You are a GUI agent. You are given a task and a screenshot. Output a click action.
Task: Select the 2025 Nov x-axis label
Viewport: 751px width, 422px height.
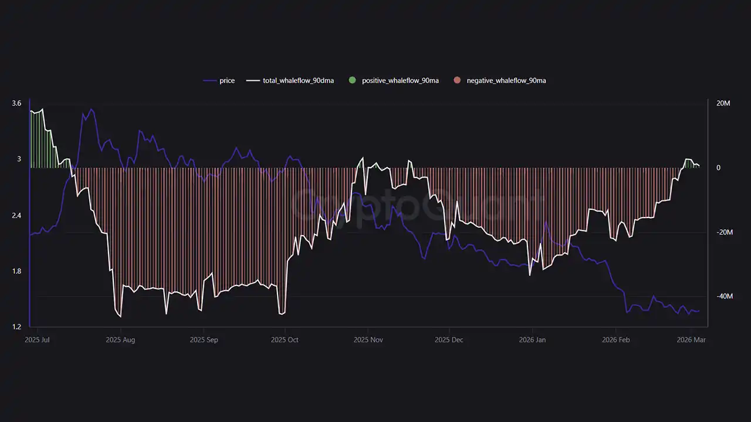[x=368, y=340]
